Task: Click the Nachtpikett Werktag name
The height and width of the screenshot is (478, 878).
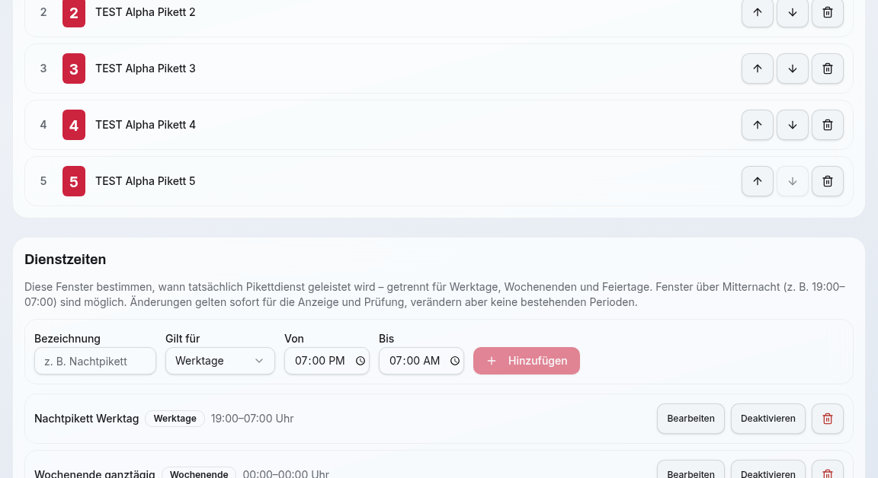Action: [x=86, y=419]
